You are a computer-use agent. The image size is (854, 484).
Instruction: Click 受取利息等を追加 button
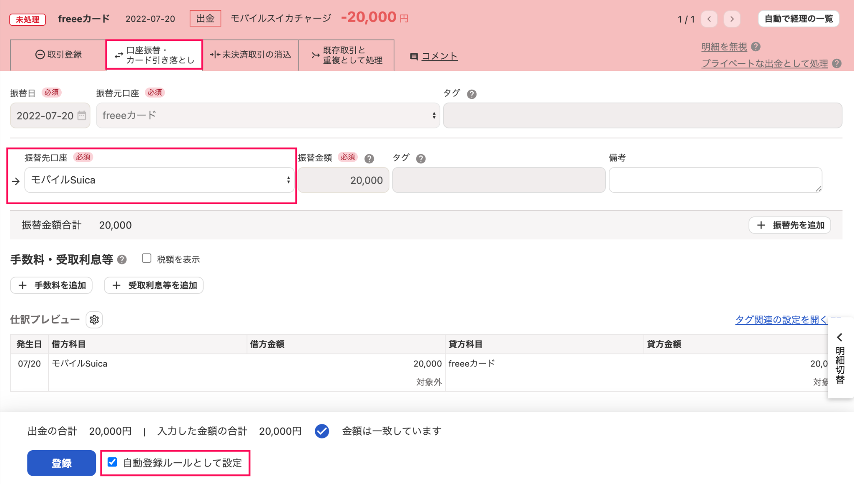click(x=154, y=285)
